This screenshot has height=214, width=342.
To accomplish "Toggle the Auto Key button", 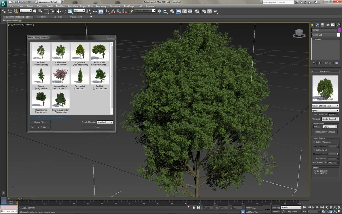I will point(276,207).
